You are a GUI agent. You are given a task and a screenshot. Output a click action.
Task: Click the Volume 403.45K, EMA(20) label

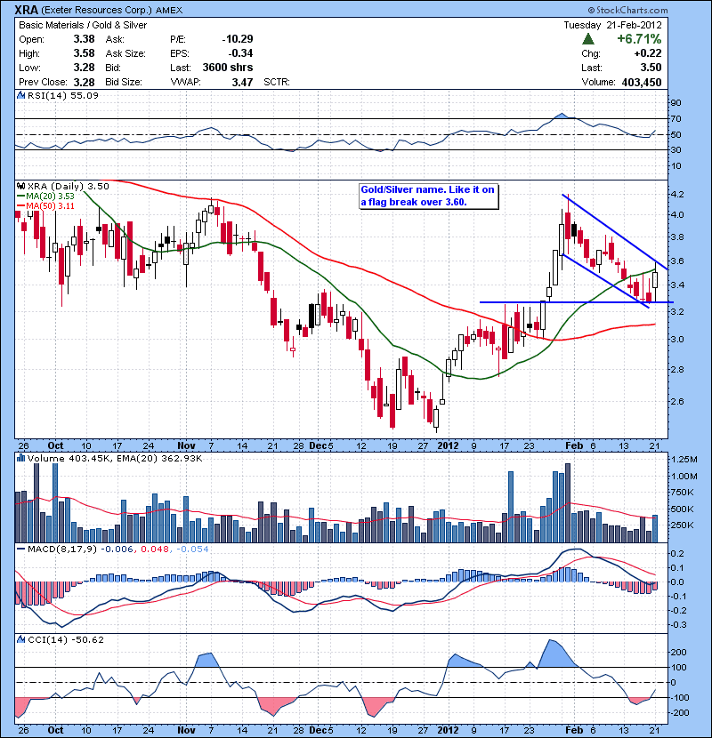click(x=115, y=459)
